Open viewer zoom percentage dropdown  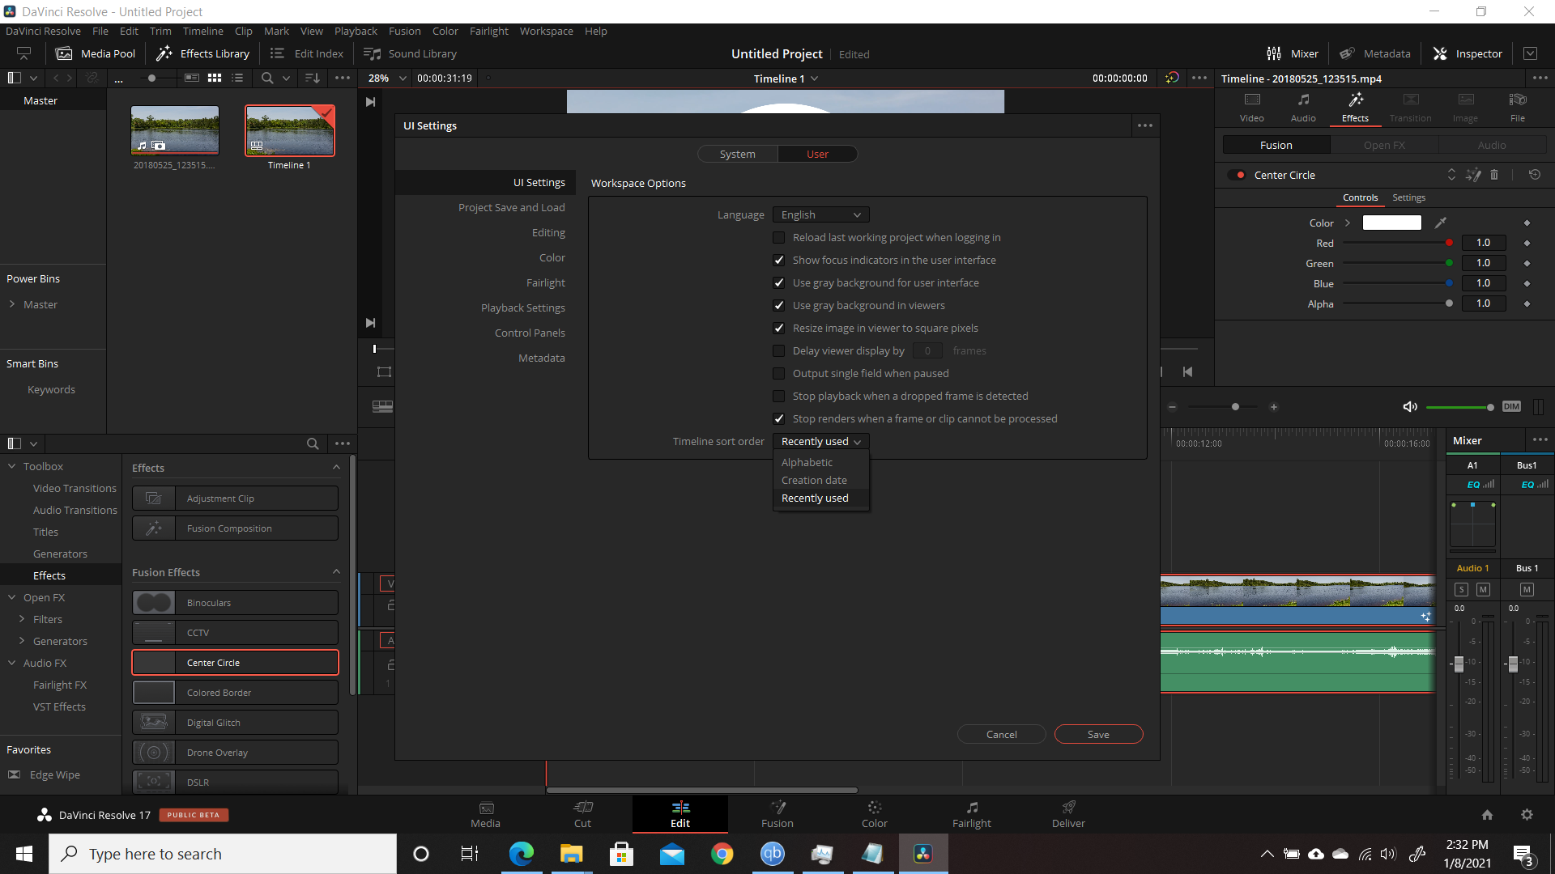pyautogui.click(x=386, y=78)
